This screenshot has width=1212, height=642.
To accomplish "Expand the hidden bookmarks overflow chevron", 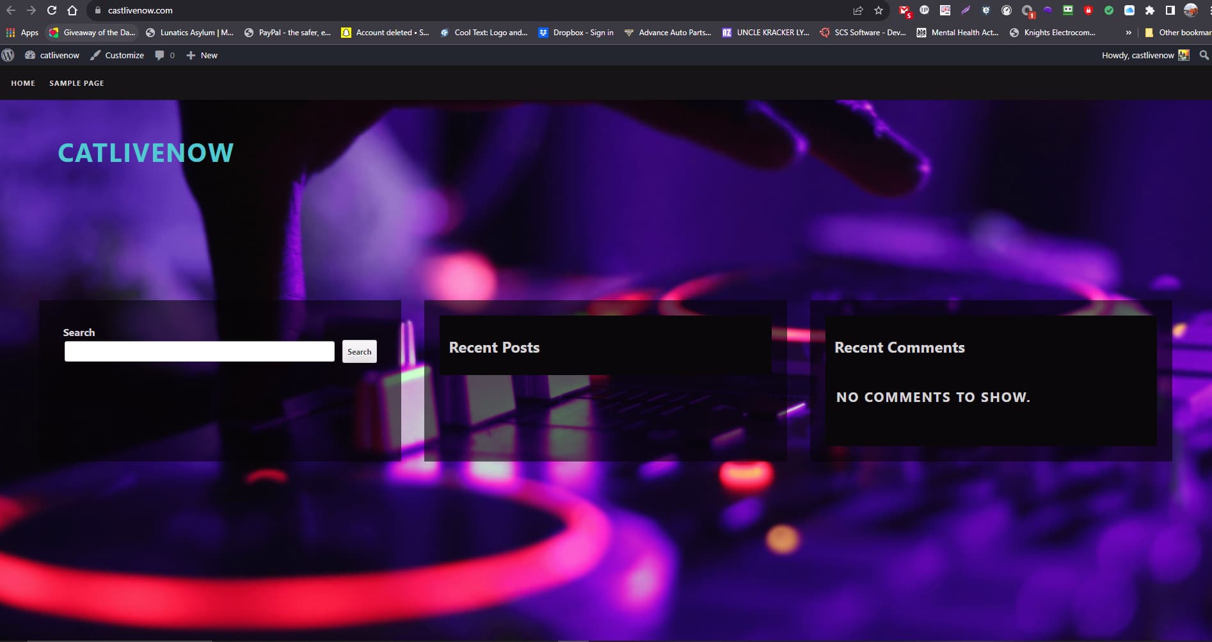I will (x=1128, y=33).
